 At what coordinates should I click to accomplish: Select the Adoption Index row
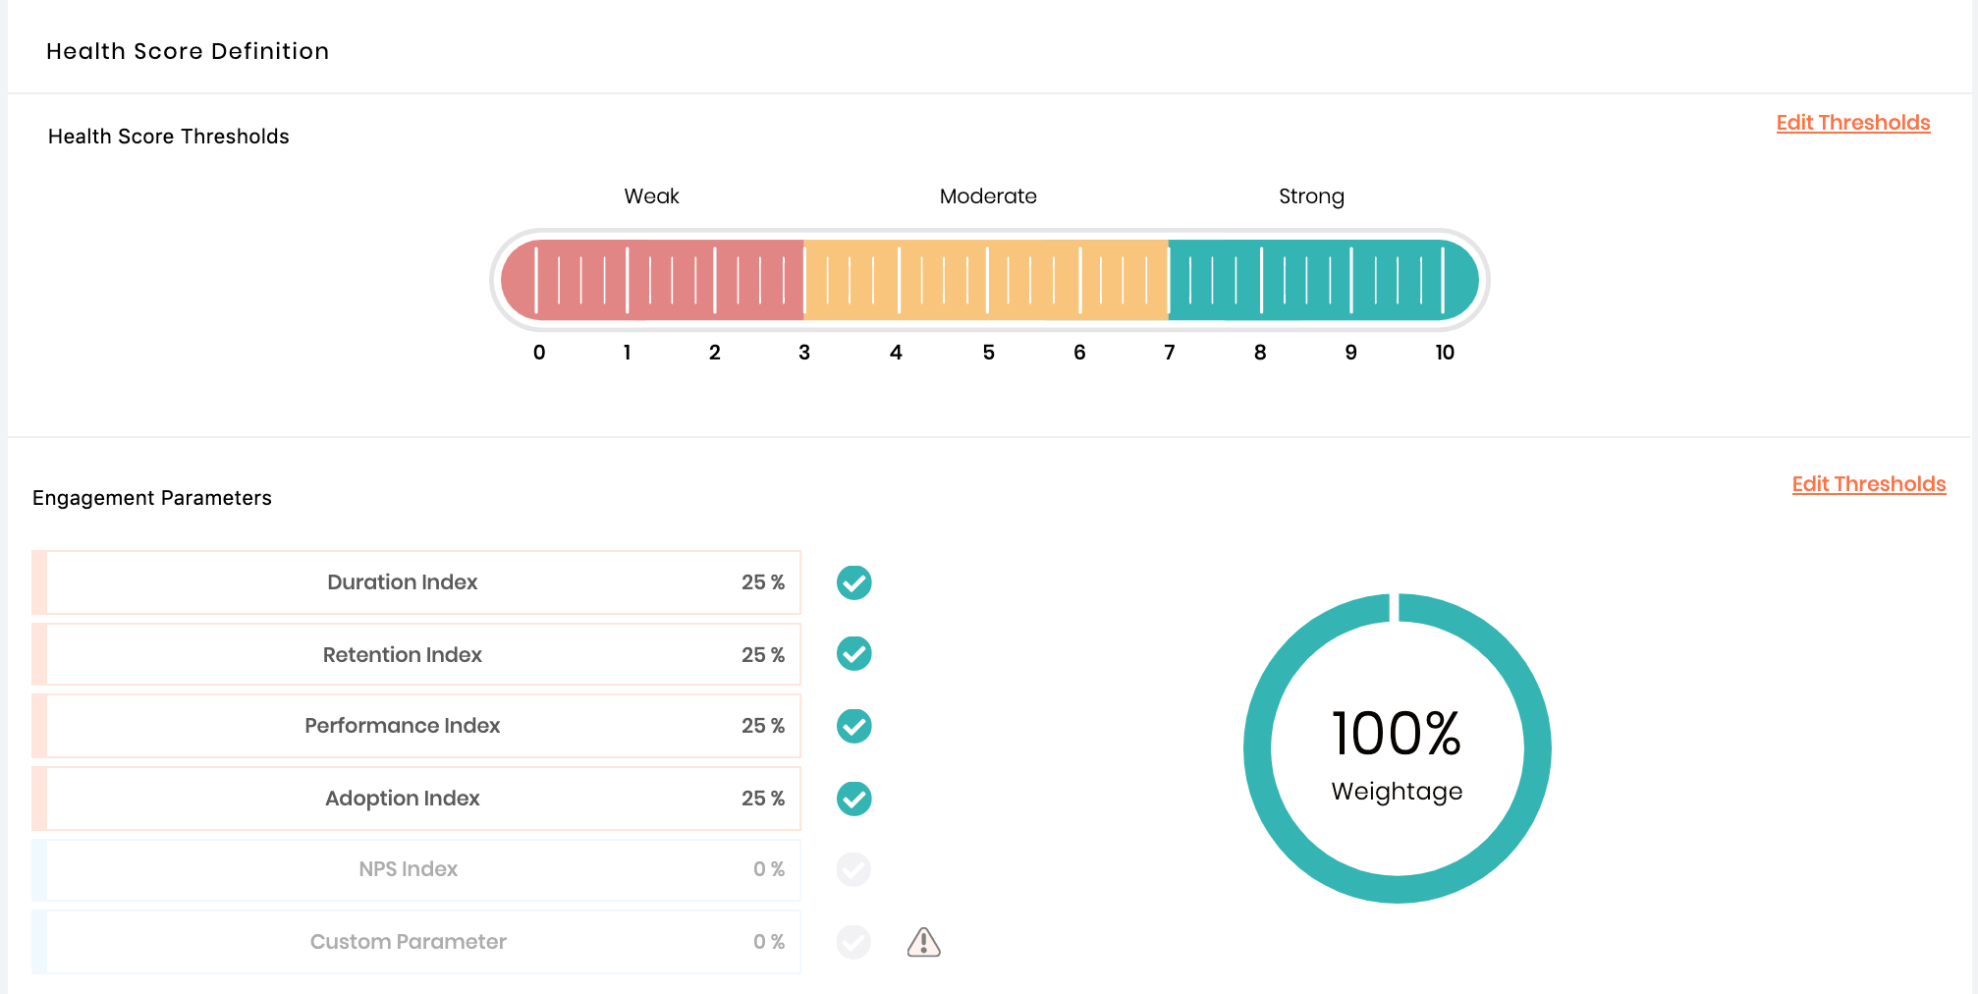(416, 799)
